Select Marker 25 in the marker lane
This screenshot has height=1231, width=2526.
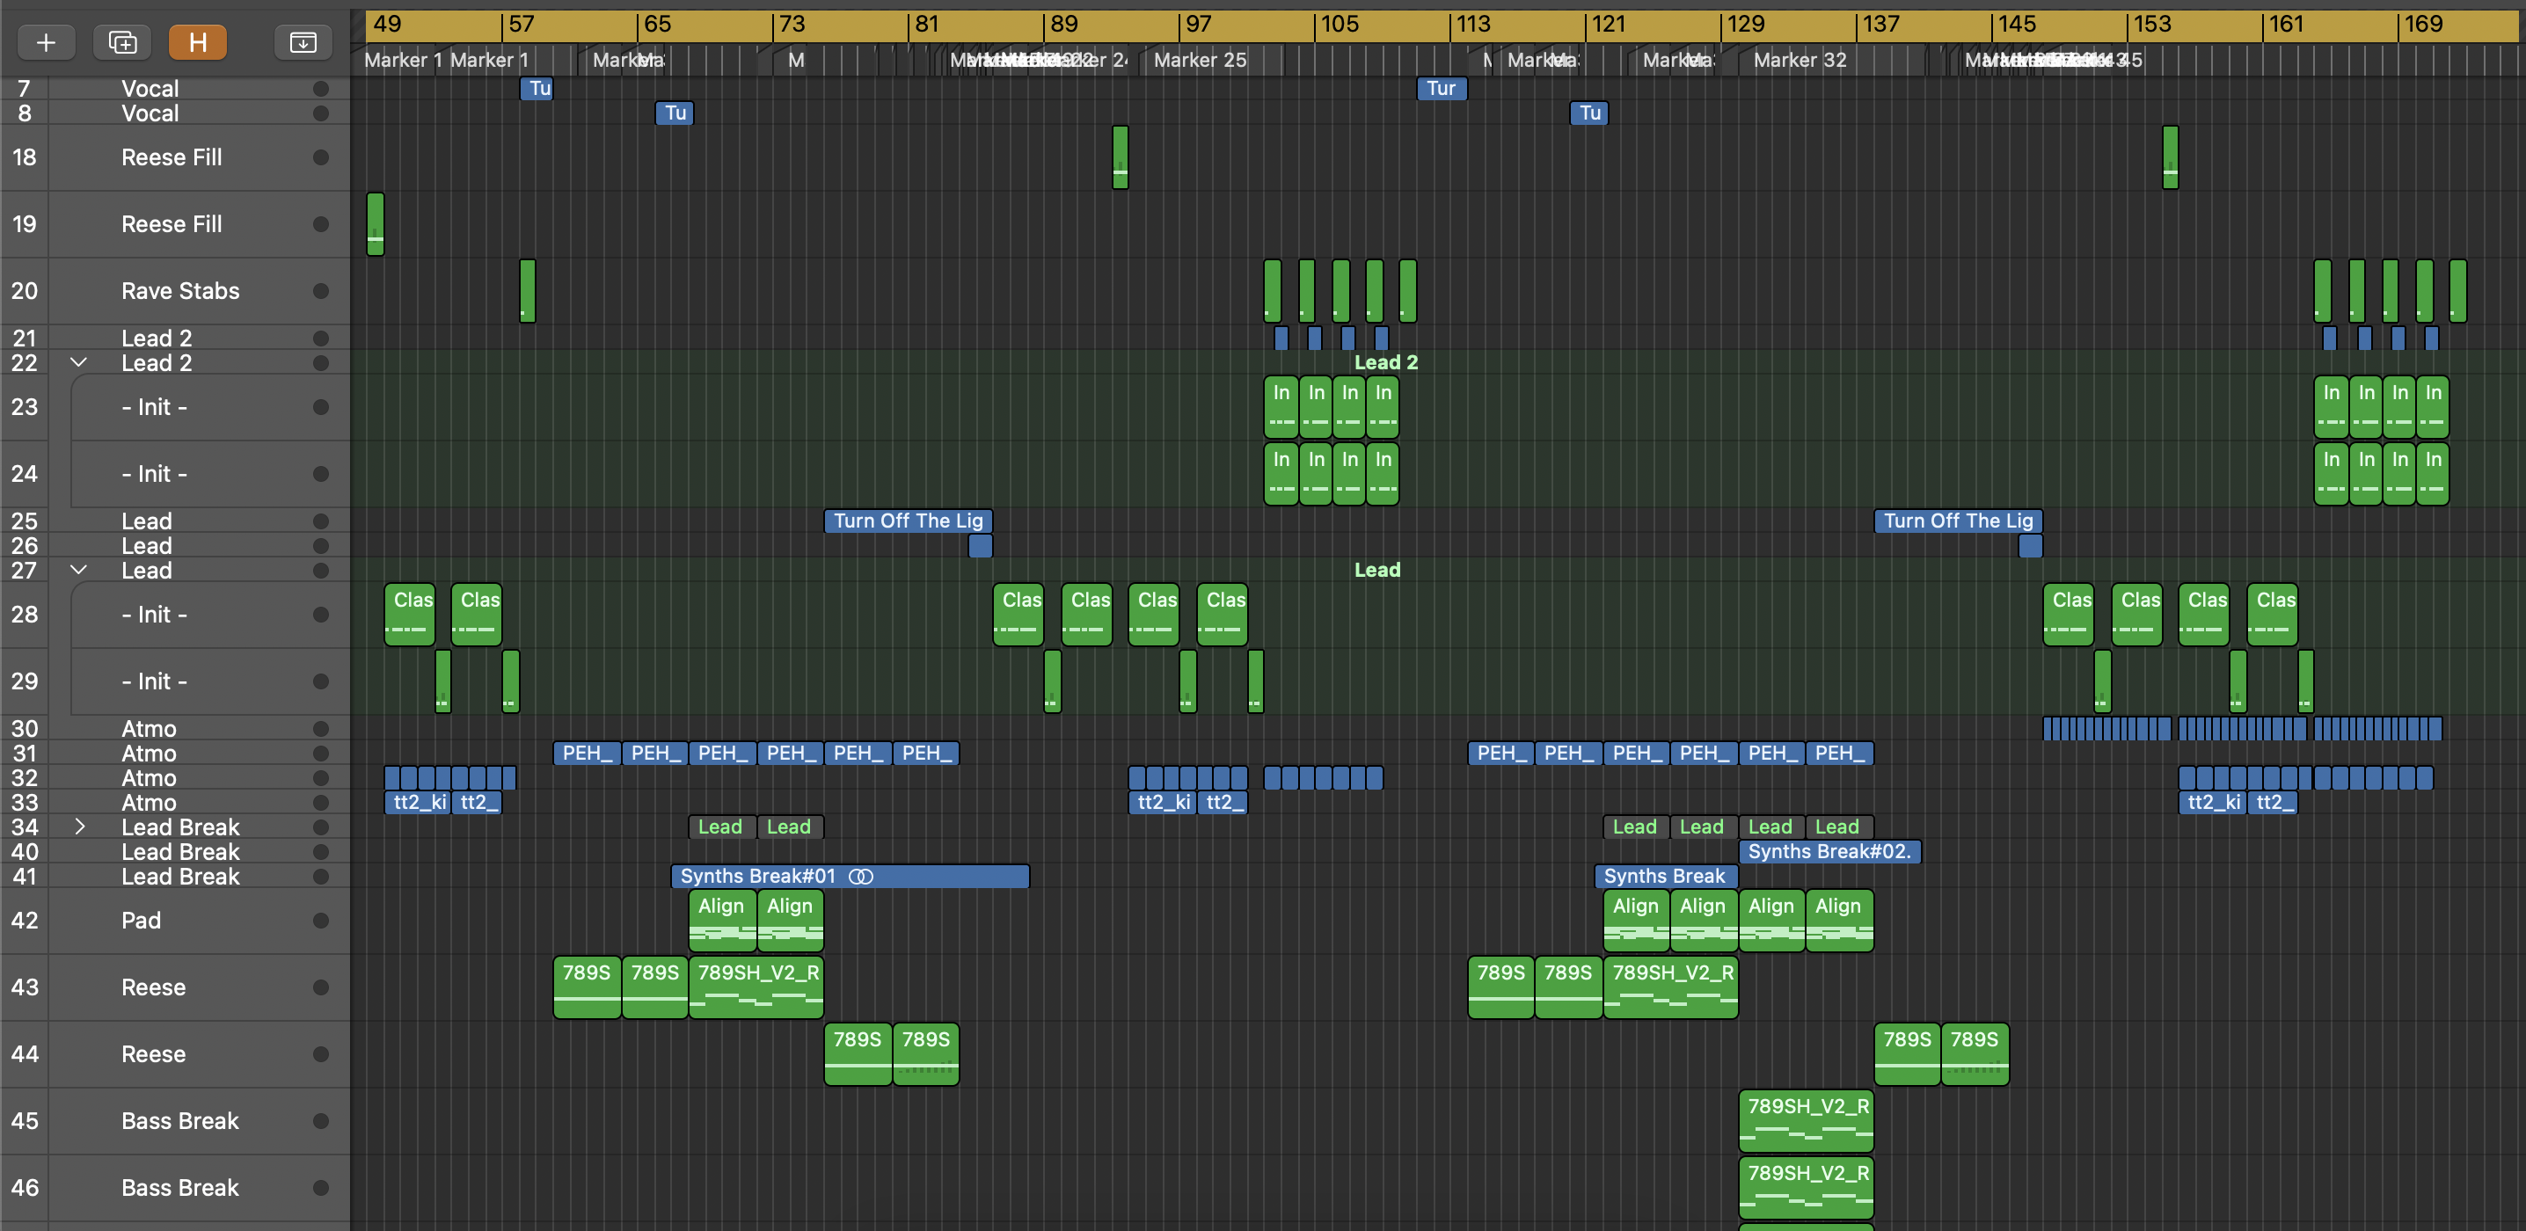[1201, 60]
